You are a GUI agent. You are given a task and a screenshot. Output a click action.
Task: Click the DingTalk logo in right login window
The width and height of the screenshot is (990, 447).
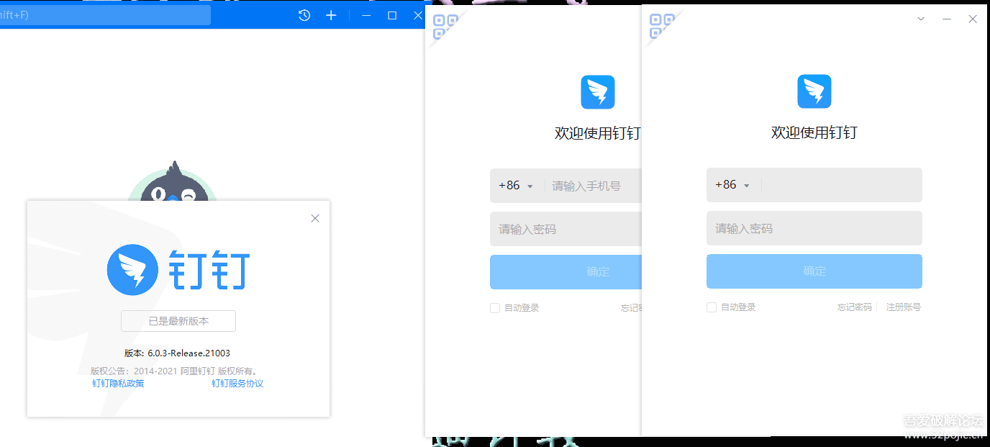[814, 91]
